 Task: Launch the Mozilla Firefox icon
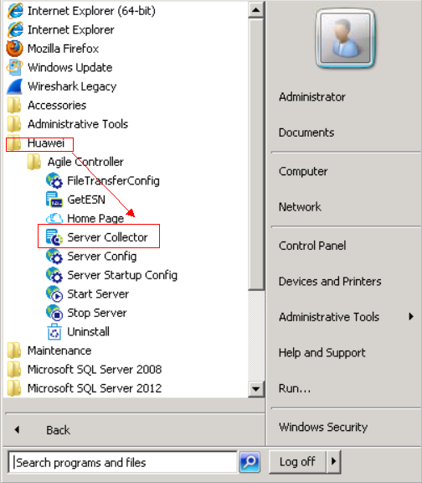[x=15, y=49]
